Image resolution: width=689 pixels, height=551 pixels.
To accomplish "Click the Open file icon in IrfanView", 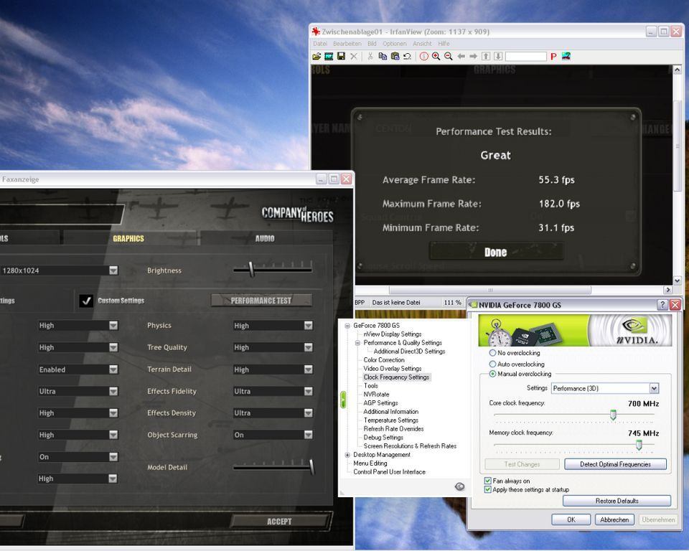I will [317, 56].
